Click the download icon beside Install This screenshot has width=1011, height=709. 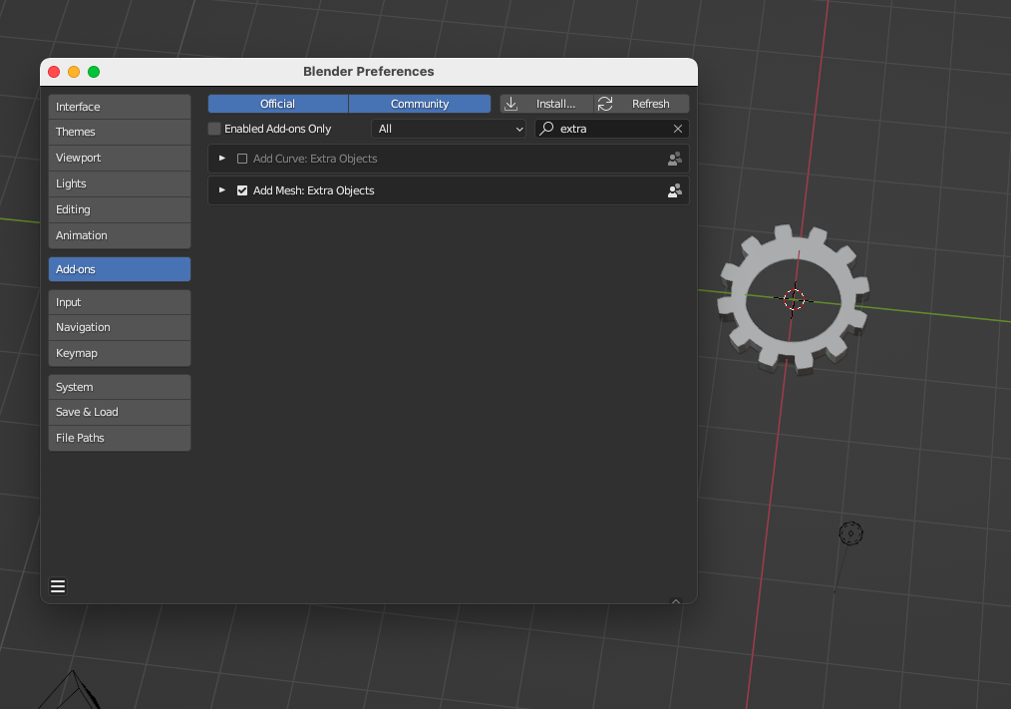510,104
